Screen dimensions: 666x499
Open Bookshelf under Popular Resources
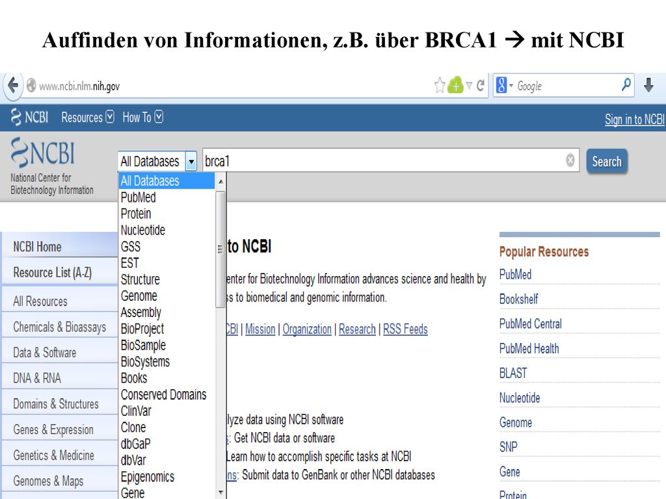point(518,299)
